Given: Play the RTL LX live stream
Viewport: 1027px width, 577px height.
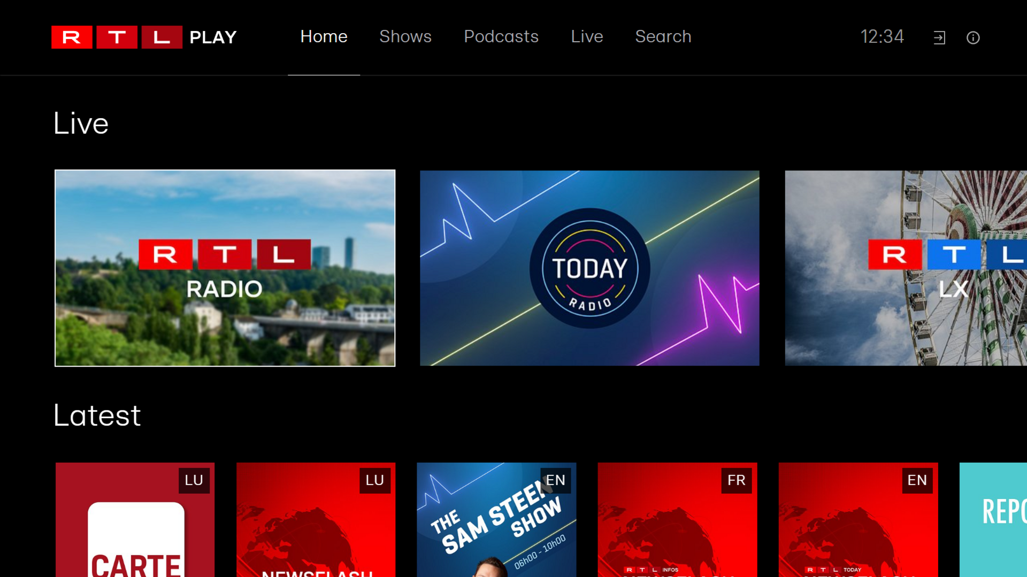Looking at the screenshot, I should (x=906, y=268).
